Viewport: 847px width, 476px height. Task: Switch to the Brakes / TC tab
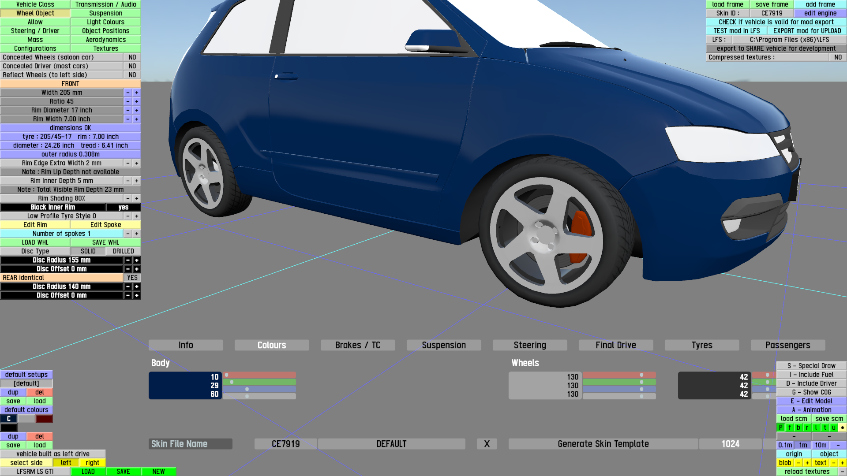pyautogui.click(x=358, y=345)
